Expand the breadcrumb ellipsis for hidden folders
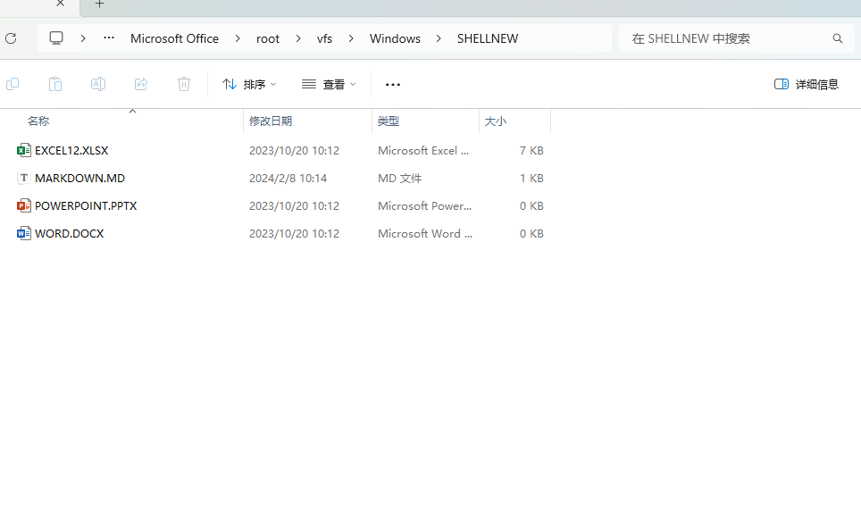Viewport: 861px width, 526px height. click(109, 38)
